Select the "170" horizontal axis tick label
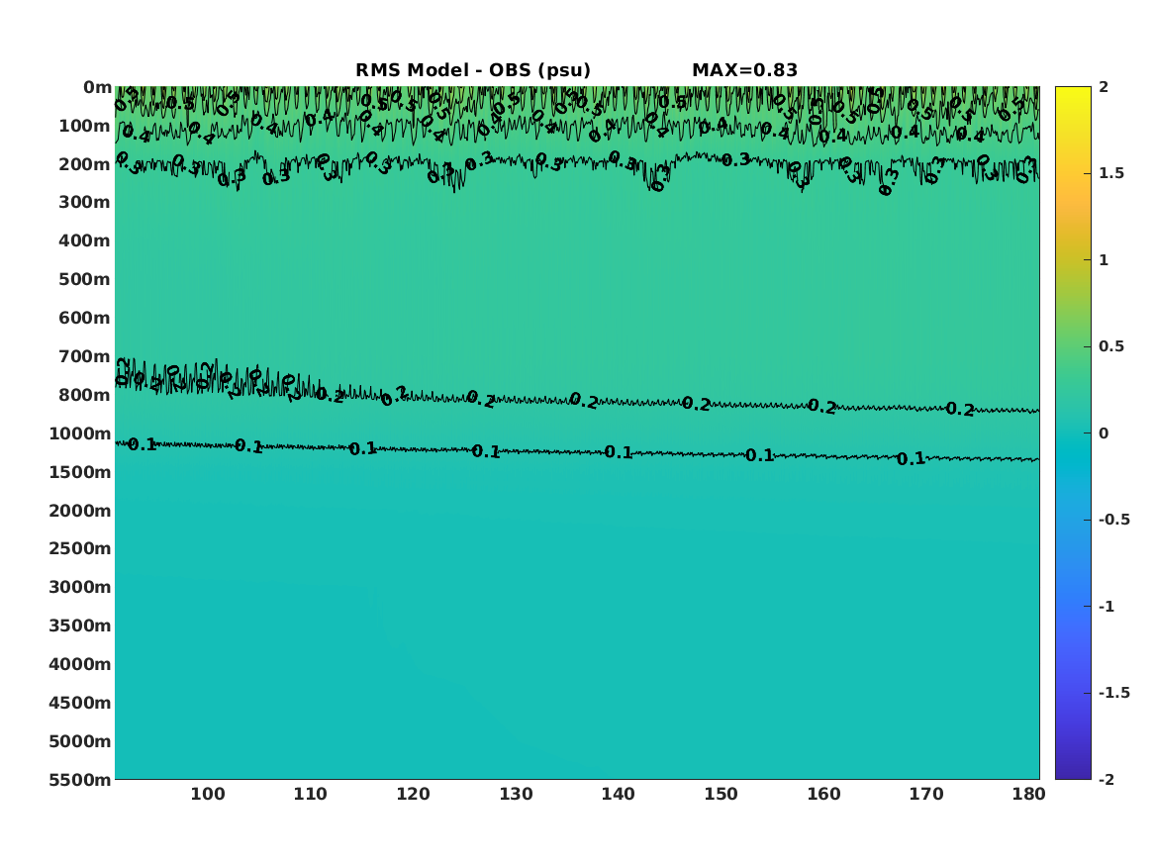This screenshot has height=866, width=1155. click(x=926, y=795)
